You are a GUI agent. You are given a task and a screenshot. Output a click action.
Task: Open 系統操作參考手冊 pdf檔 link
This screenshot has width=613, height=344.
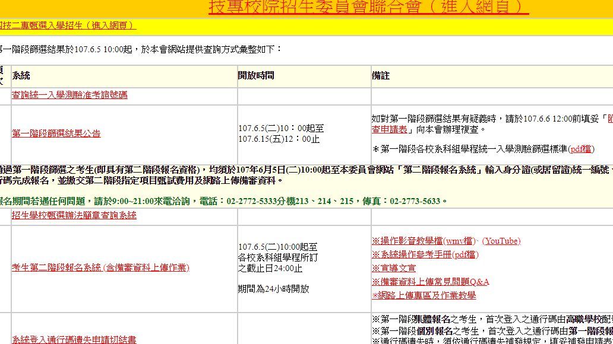click(425, 254)
